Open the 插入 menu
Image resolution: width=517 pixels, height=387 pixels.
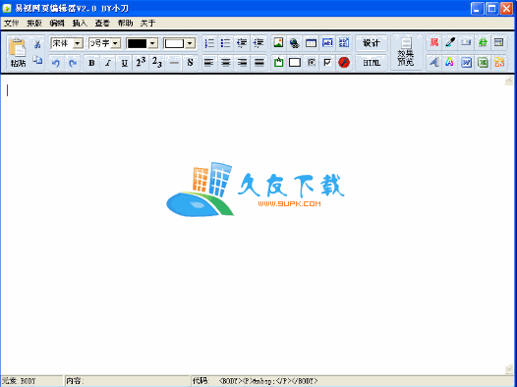click(x=80, y=23)
